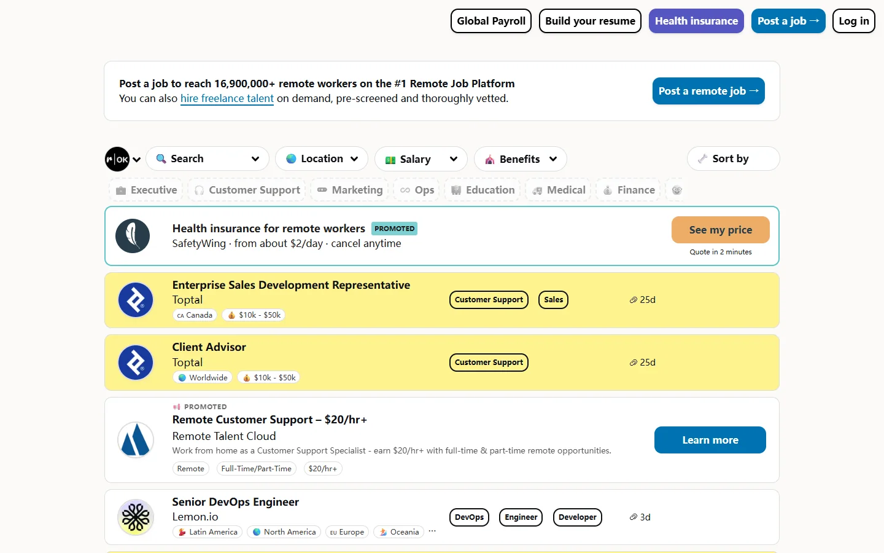Click the Lemon.io logo
The image size is (884, 553).
(136, 517)
